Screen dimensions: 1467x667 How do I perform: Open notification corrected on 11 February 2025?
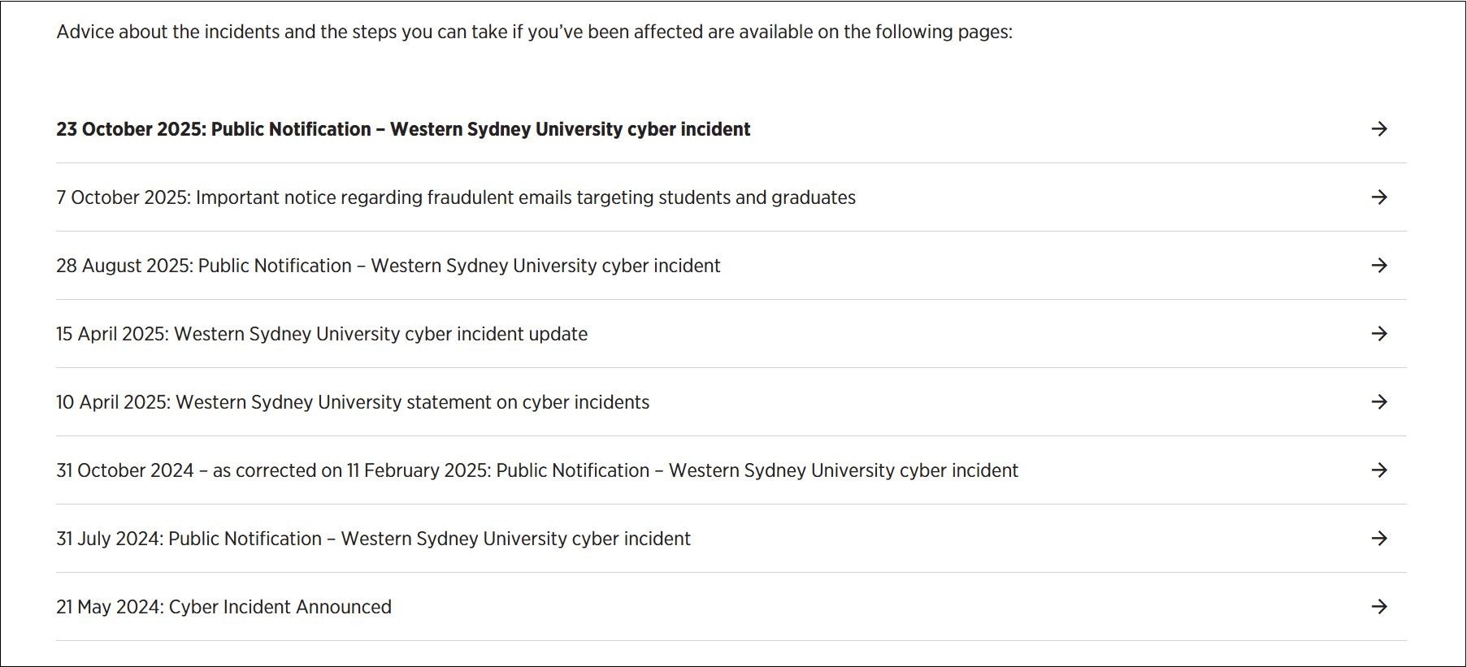coord(536,470)
